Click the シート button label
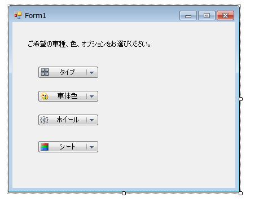 (x=67, y=147)
